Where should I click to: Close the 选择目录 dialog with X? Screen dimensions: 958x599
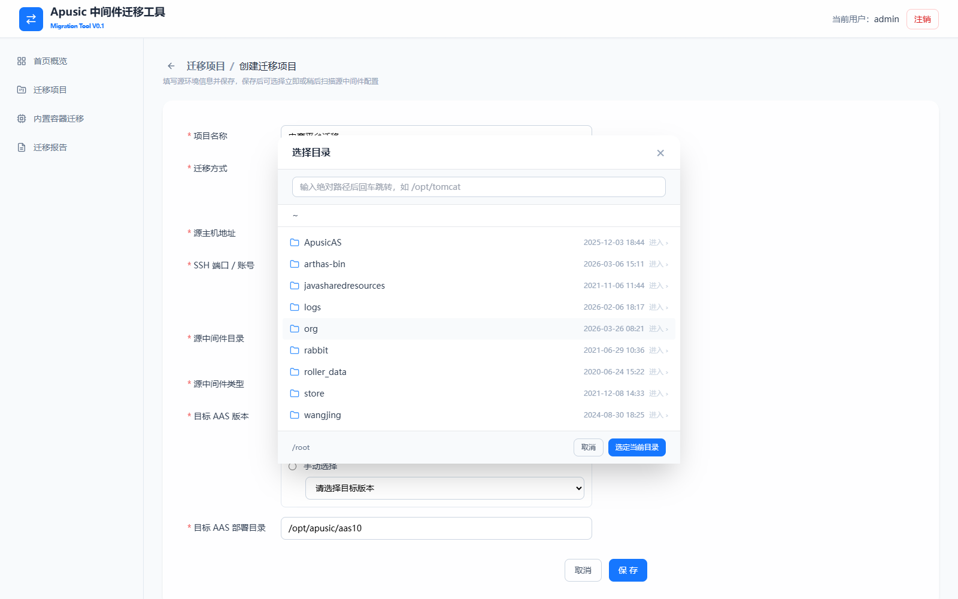660,153
